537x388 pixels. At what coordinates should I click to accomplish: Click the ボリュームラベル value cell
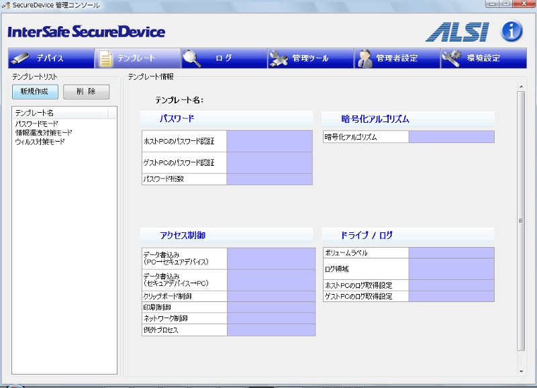[x=451, y=252]
